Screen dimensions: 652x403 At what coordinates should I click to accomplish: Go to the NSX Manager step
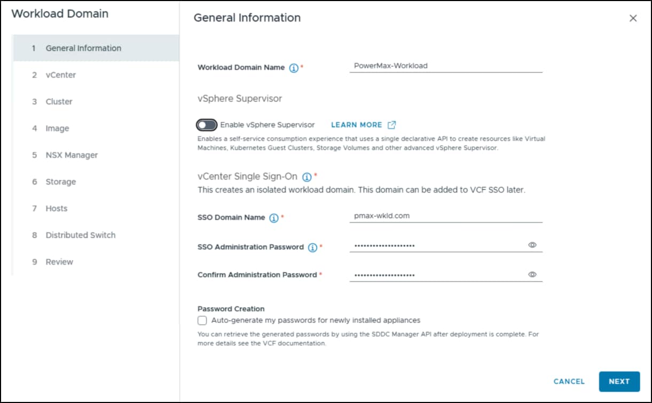[x=96, y=155]
